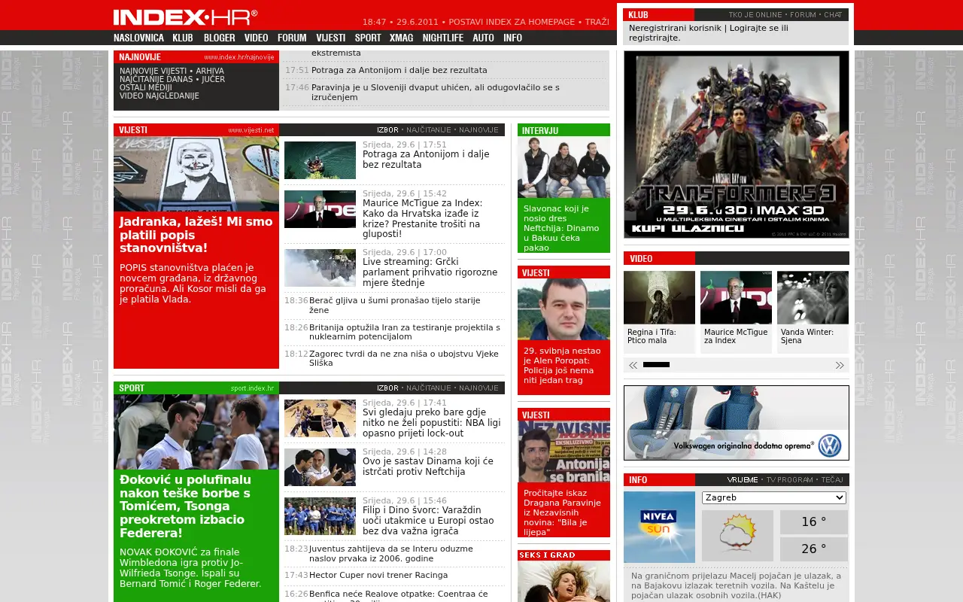Click the Nivea Sun ad logo
Viewport: 963px width, 602px height.
[x=659, y=527]
